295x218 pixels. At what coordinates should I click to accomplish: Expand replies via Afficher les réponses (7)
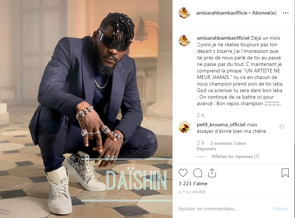235,156
